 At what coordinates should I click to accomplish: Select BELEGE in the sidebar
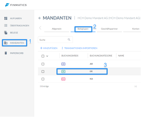point(14,33)
